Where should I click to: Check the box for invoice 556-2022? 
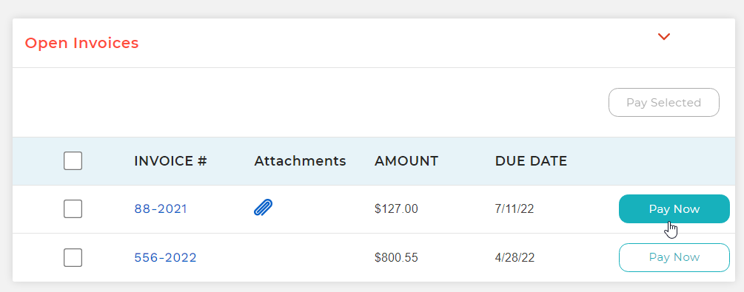coord(73,257)
